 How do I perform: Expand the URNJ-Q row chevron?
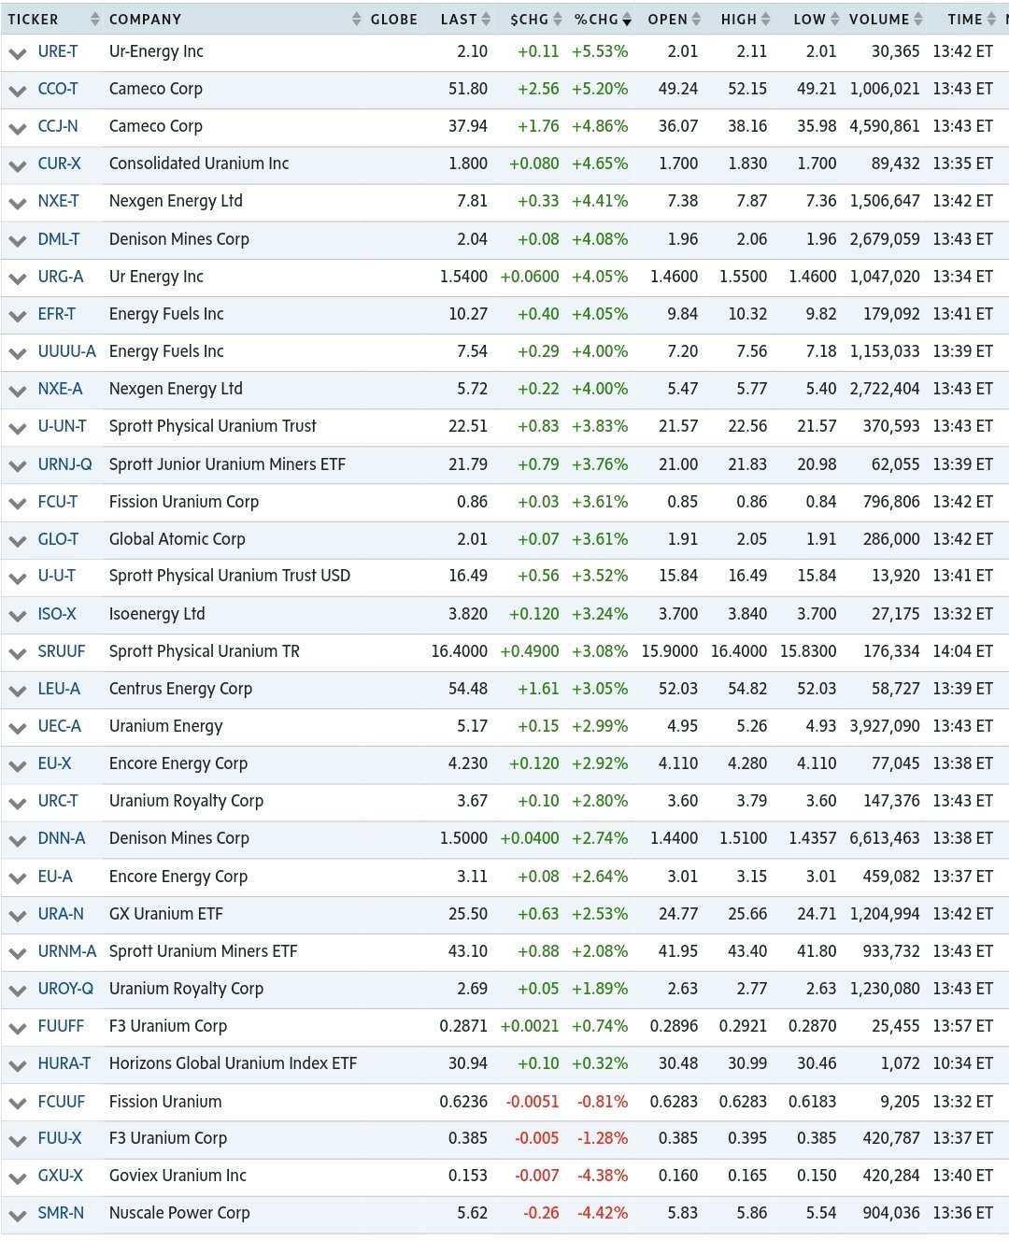pyautogui.click(x=17, y=466)
